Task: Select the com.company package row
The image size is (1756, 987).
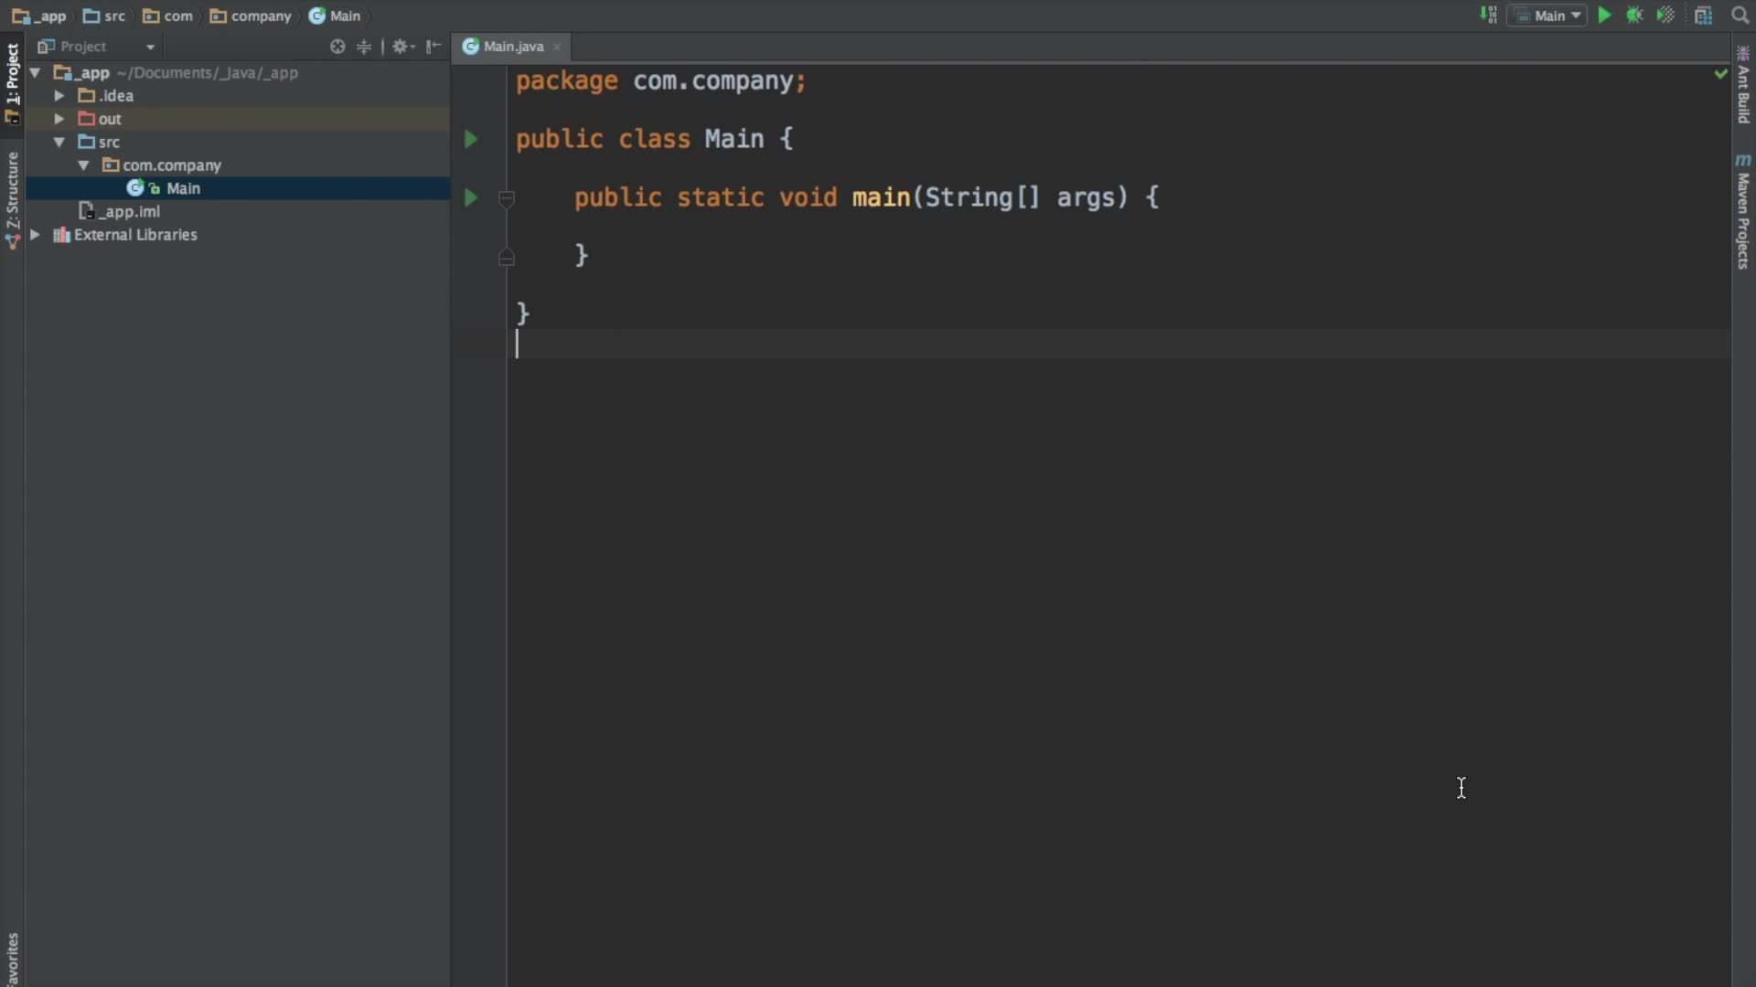Action: coord(238,165)
